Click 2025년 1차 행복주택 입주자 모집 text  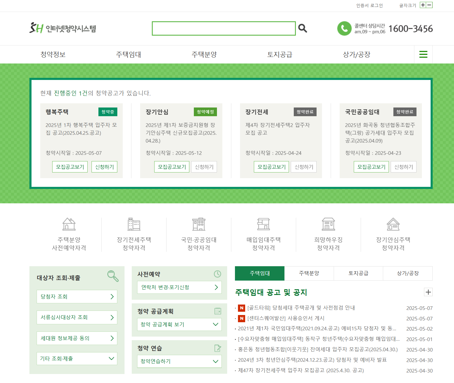click(x=81, y=129)
